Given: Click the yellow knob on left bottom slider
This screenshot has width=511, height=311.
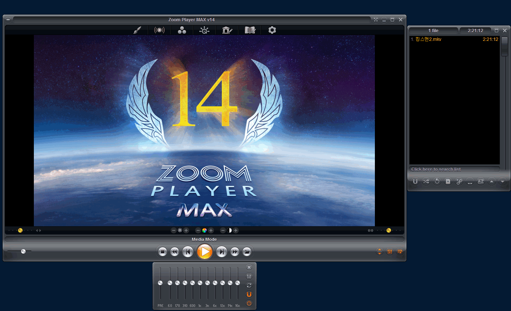Looking at the screenshot, I should 20,230.
